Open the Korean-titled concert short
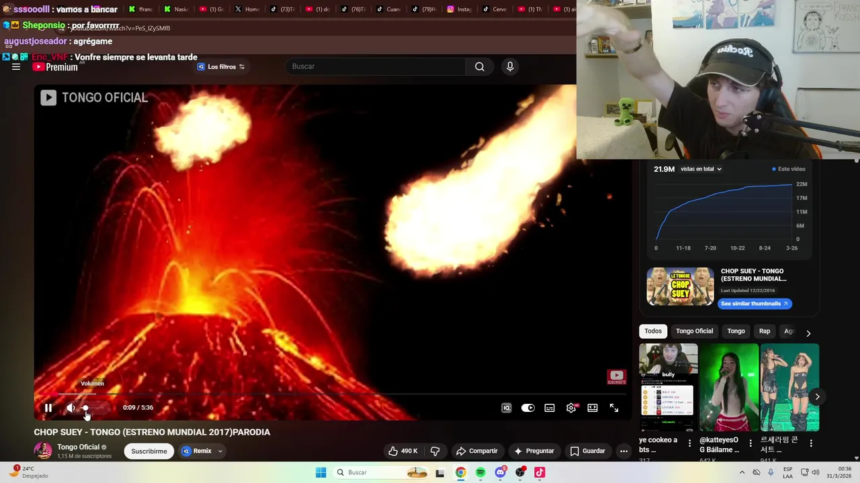 789,387
